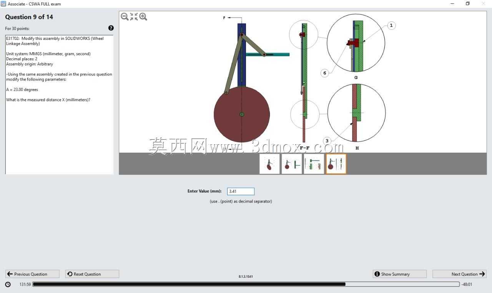Click the question text panel

(60, 105)
